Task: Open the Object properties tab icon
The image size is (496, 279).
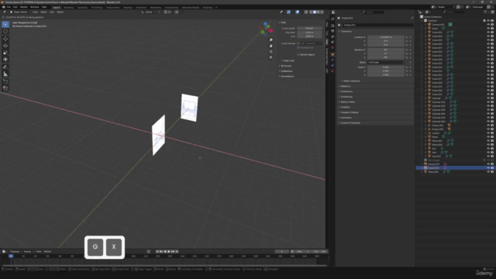Action: 332,54
